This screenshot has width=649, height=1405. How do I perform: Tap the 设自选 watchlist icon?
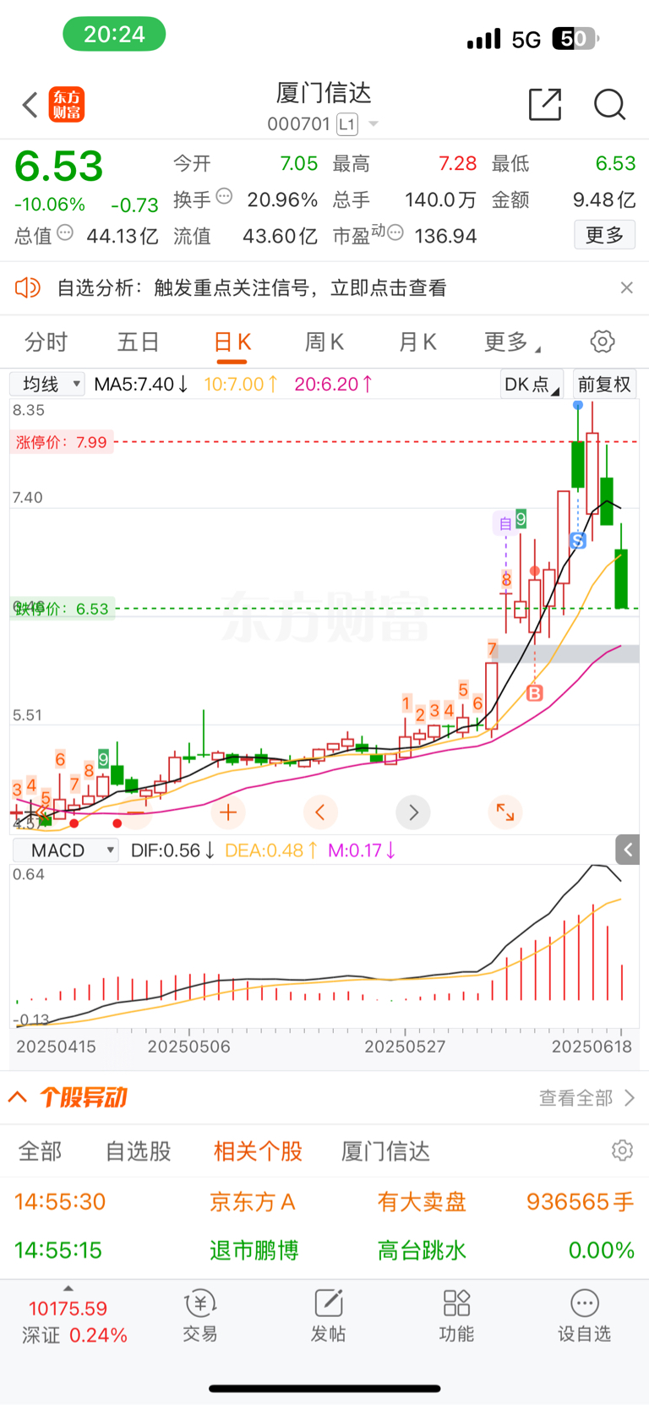point(584,1317)
